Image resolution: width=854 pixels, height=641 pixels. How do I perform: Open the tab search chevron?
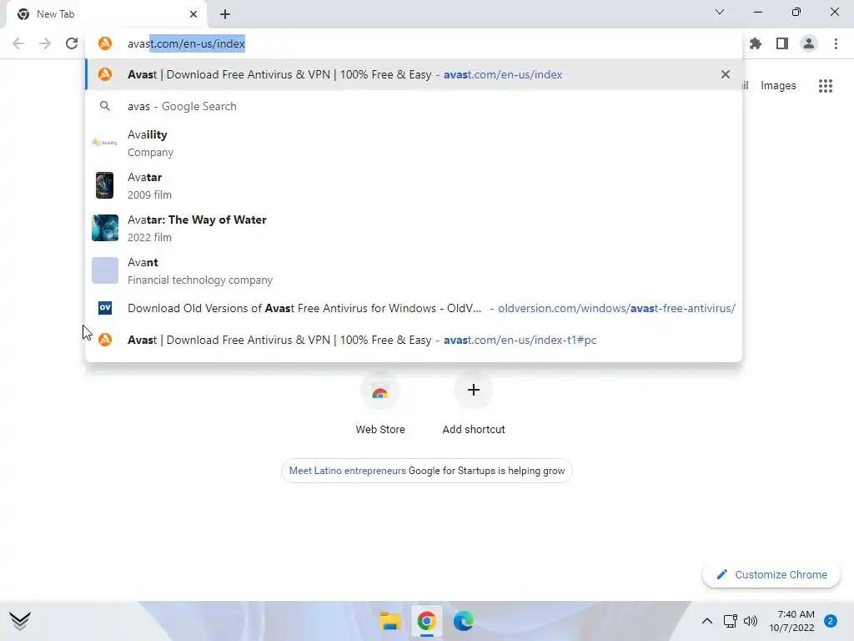[720, 12]
